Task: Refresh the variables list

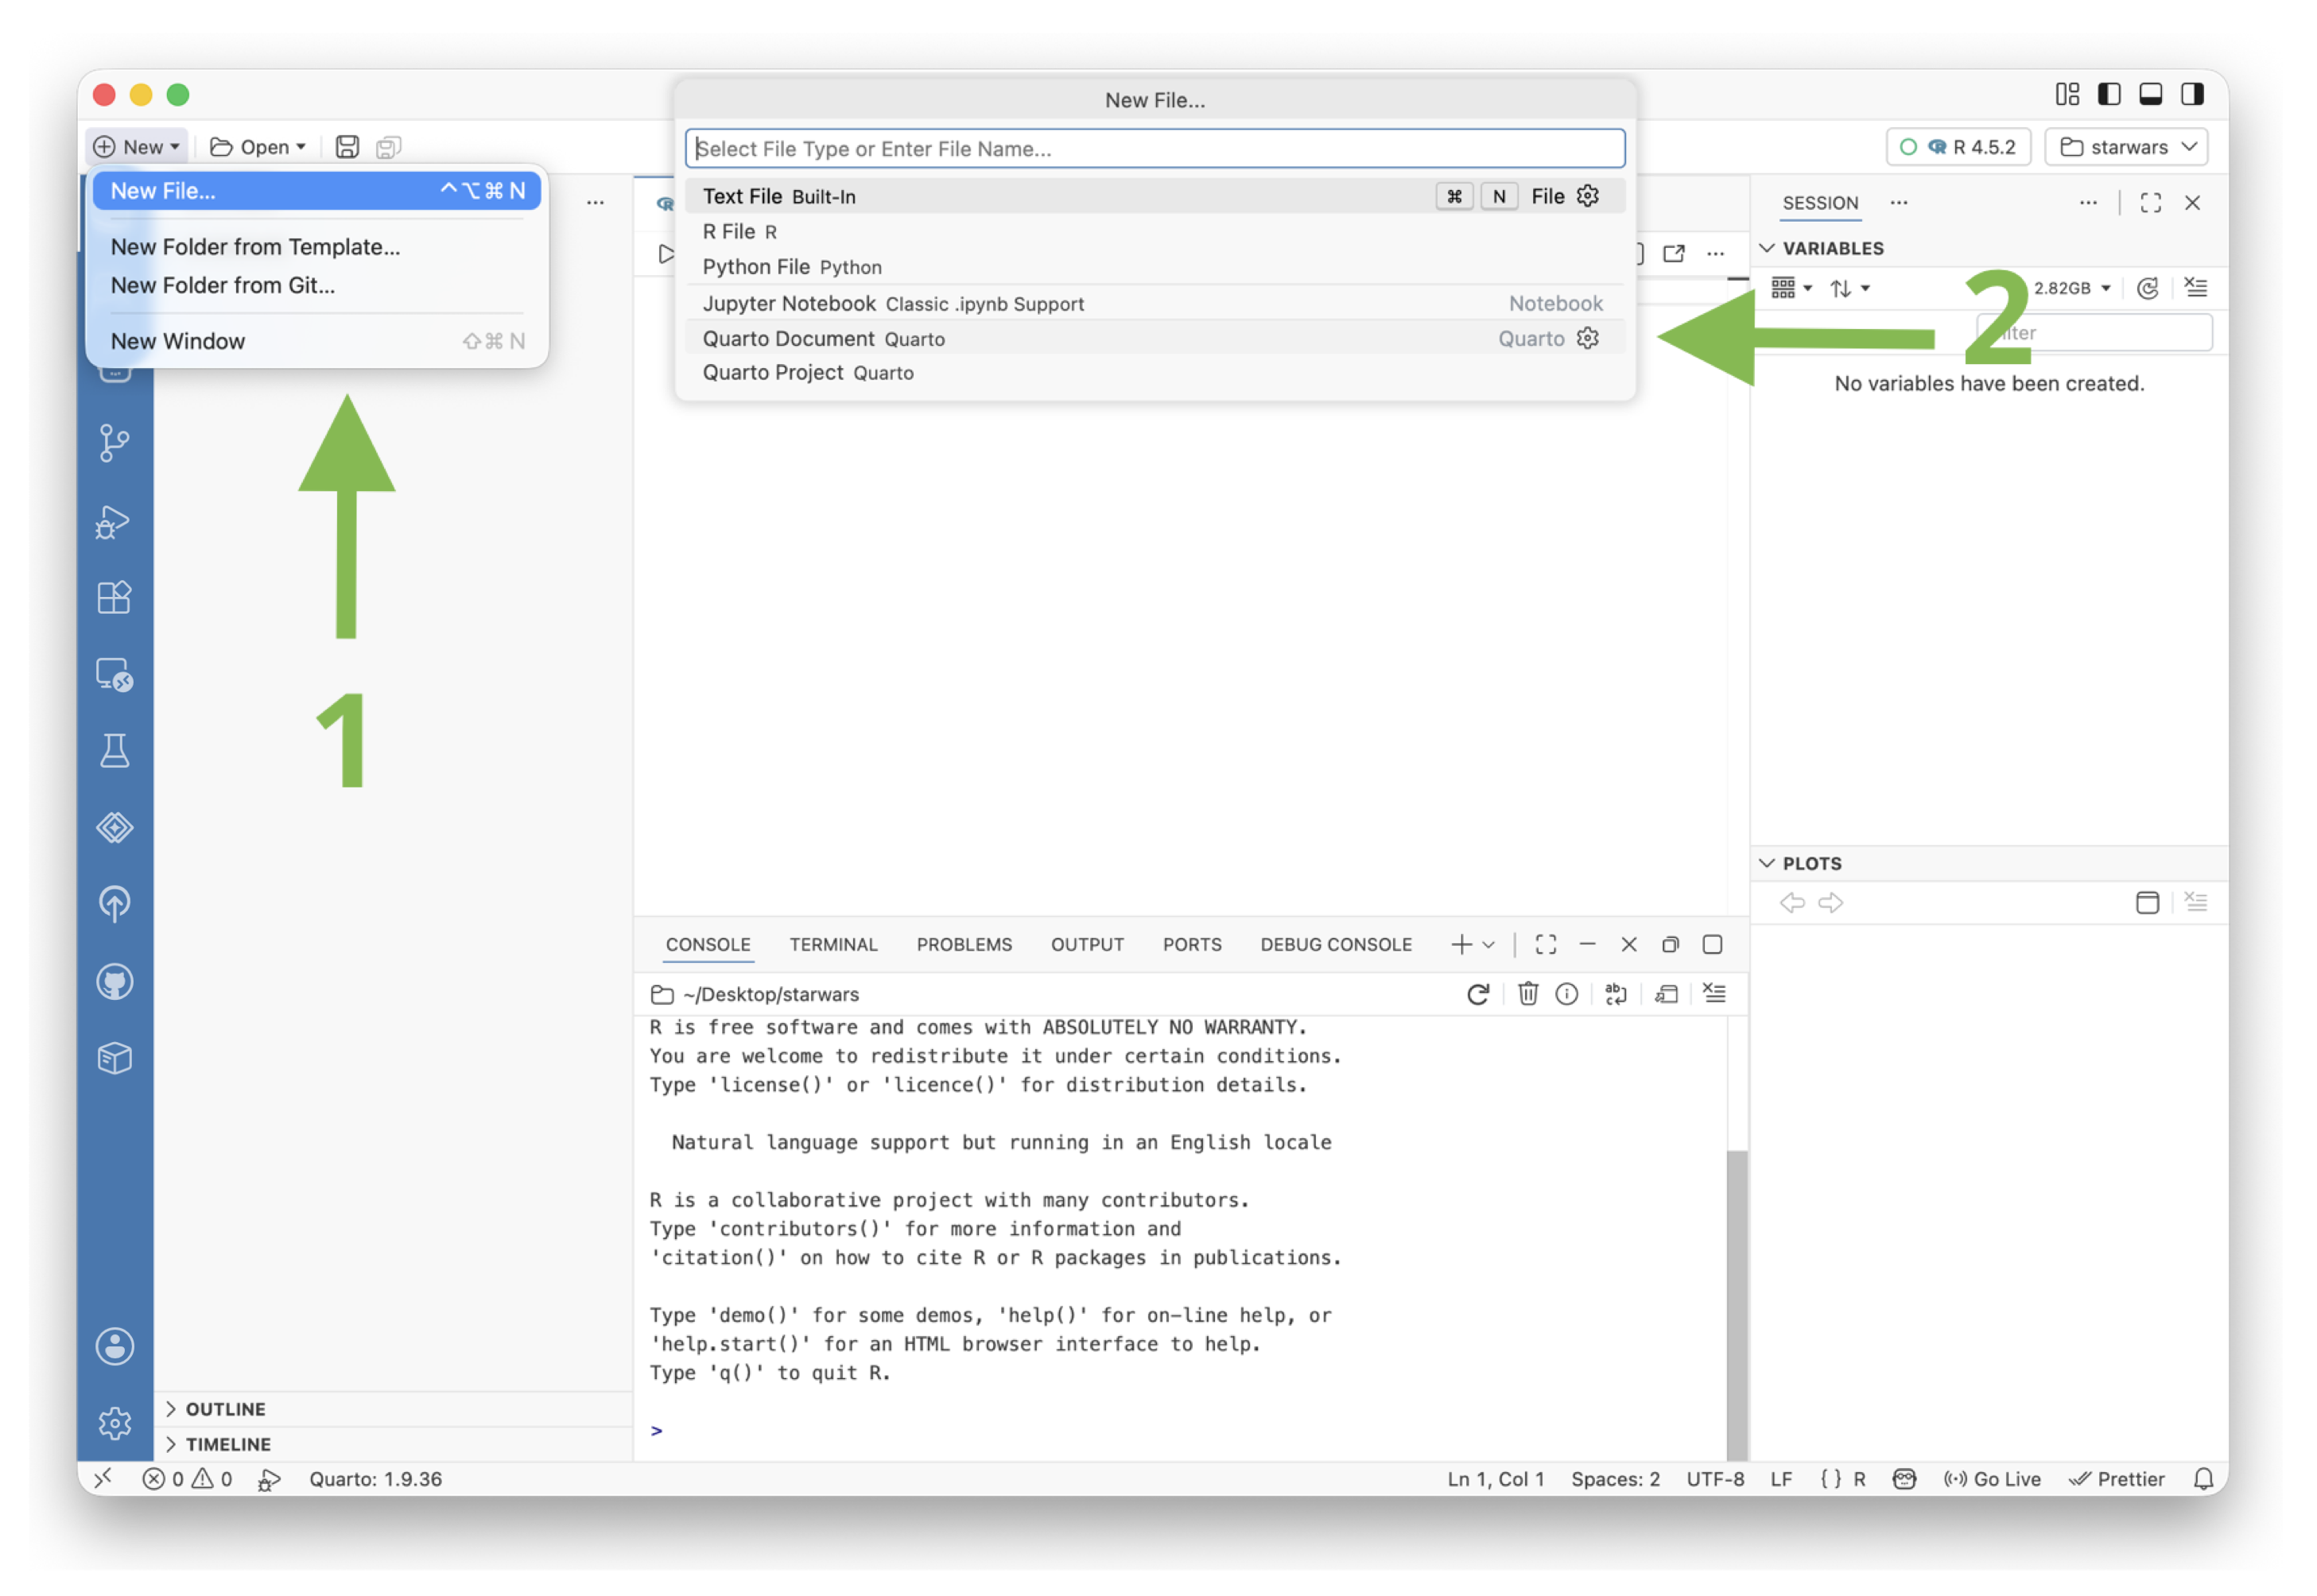Action: tap(2147, 288)
